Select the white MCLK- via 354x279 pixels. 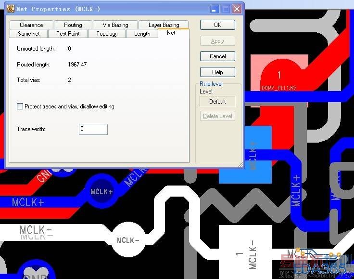[128, 239]
